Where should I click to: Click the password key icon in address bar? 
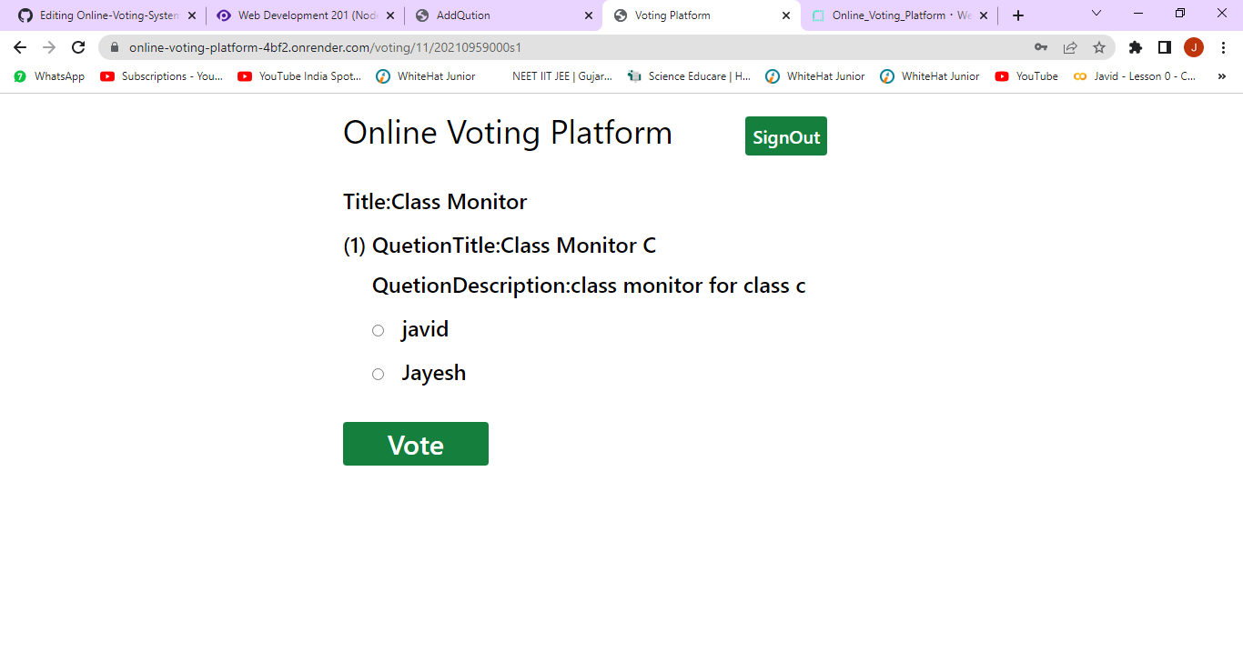pyautogui.click(x=1040, y=46)
